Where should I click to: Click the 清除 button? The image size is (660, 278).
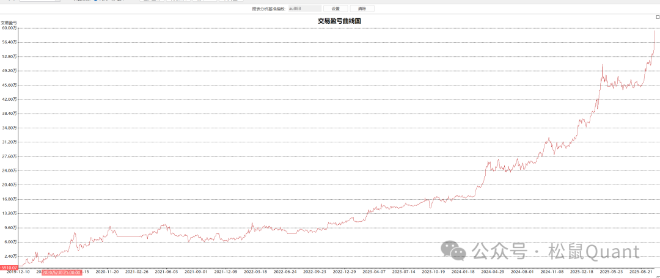[x=362, y=9]
